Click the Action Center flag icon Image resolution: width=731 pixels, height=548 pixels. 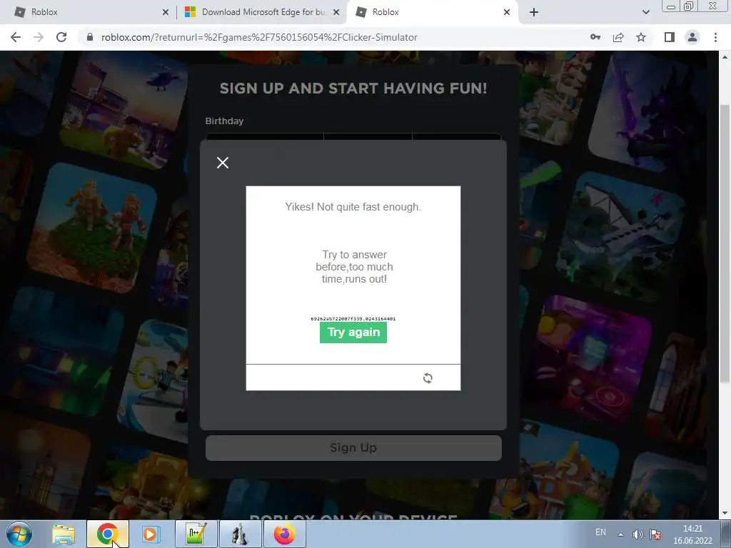pos(655,534)
